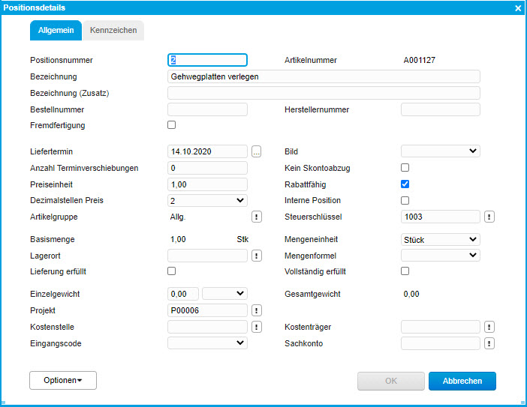Open the Mengeneinheit dropdown
This screenshot has height=407, width=527.
coord(440,239)
